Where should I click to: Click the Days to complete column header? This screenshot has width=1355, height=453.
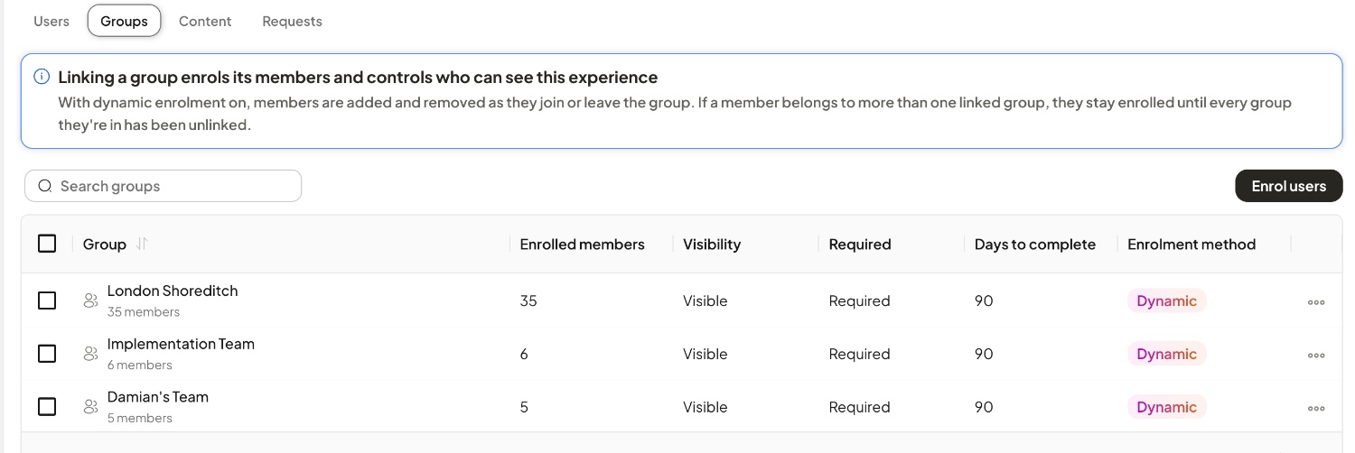(x=1035, y=244)
